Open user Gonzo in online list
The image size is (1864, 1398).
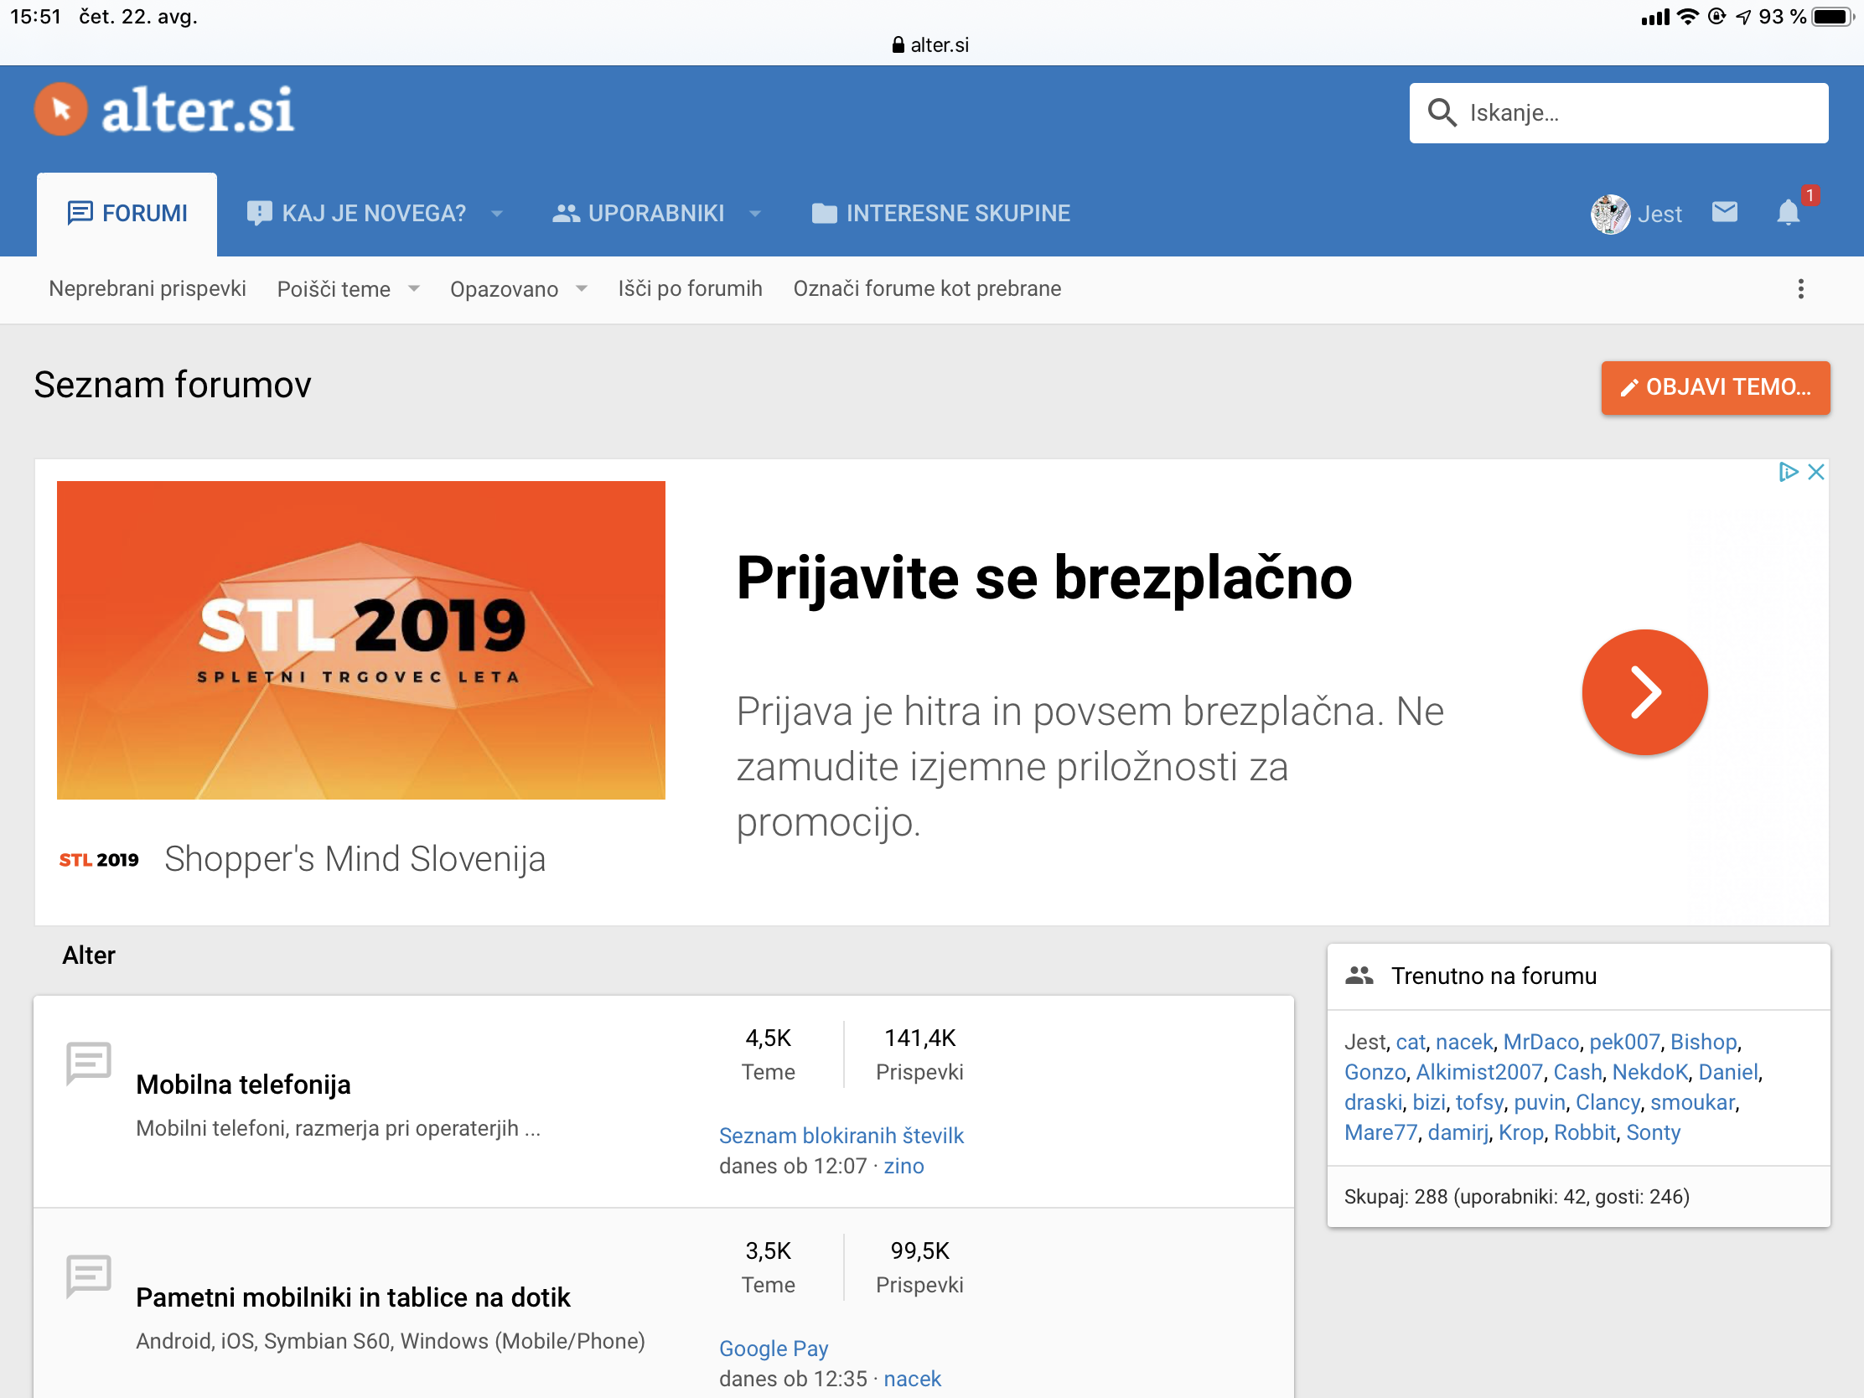(1375, 1073)
